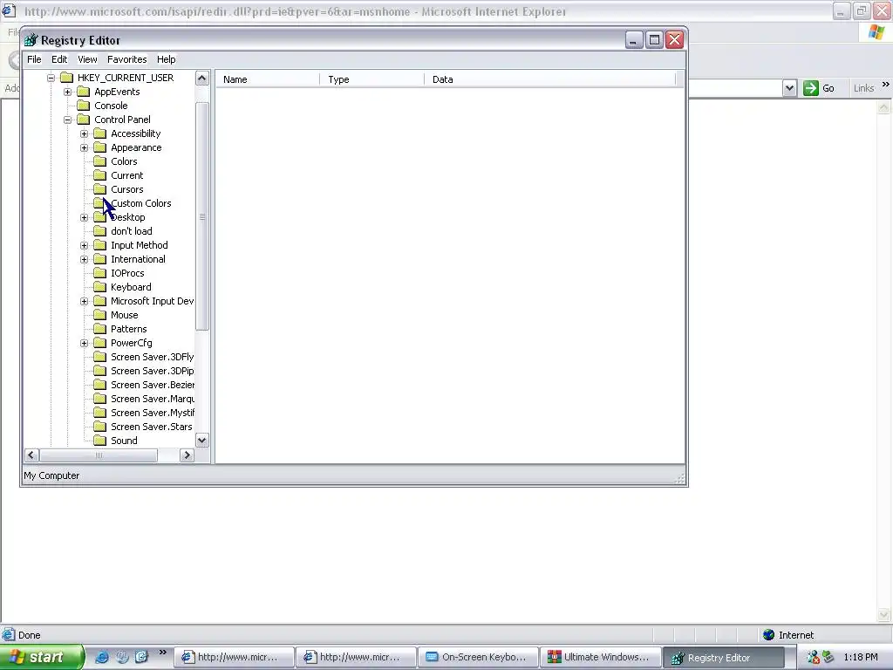Viewport: 893px width, 670px height.
Task: Click the Control Panel folder icon
Action: (83, 120)
